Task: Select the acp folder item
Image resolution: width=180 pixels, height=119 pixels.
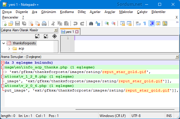Action: click(21, 49)
